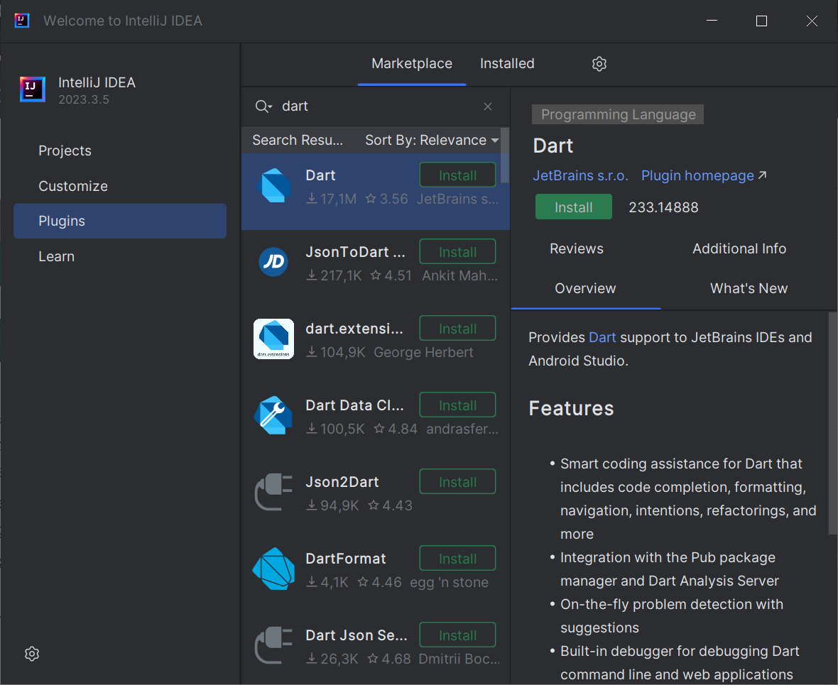Click the Search Results header label

[298, 140]
